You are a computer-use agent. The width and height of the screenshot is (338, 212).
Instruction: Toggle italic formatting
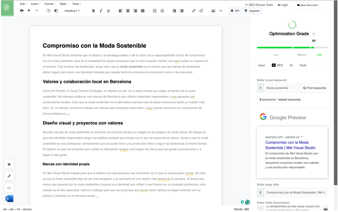point(101,11)
